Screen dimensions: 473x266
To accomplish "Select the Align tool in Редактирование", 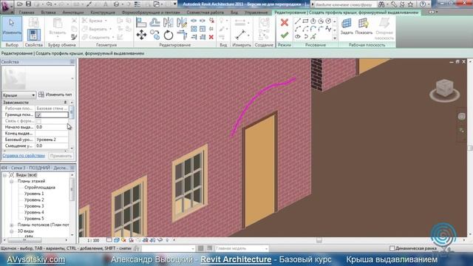I will 141,22.
